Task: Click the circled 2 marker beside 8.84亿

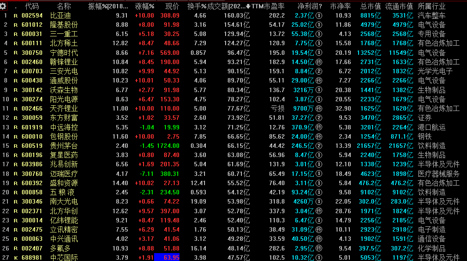Action: coord(319,71)
